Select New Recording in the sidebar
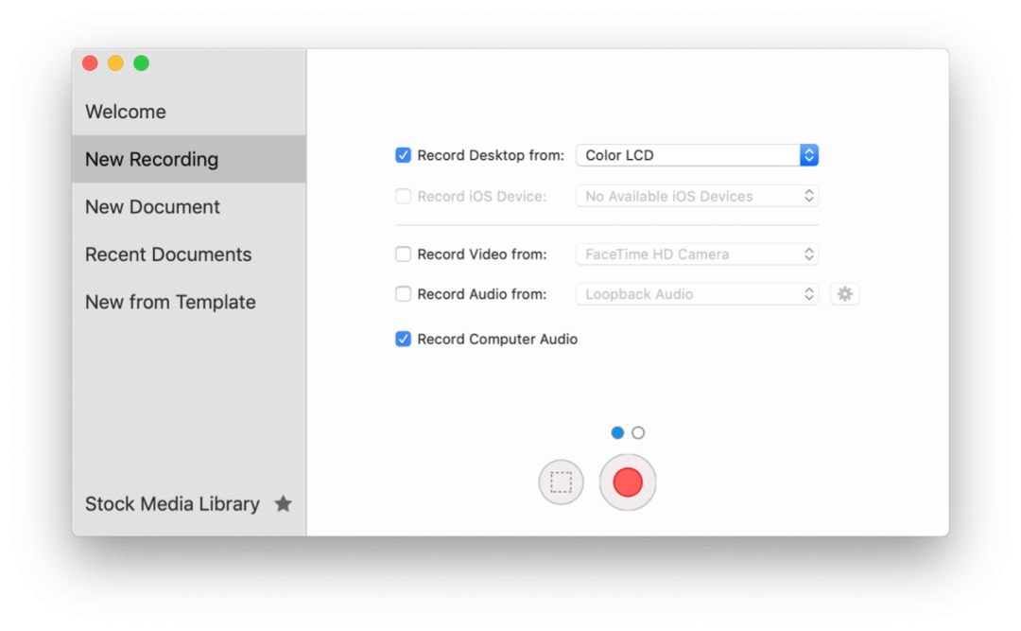1021x631 pixels. point(189,159)
